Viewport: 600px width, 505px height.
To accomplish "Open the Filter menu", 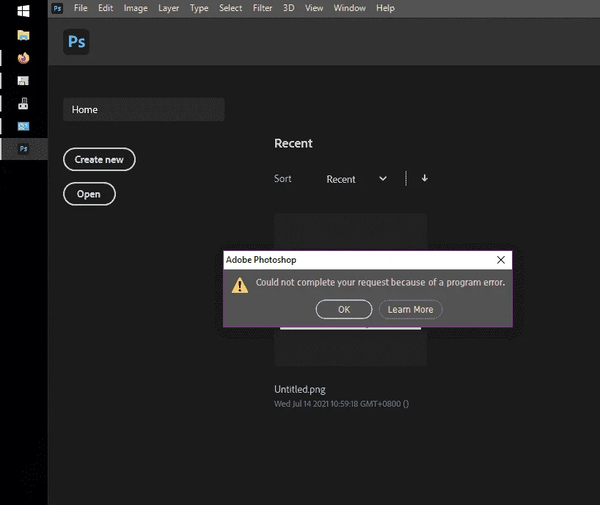I will (x=263, y=8).
